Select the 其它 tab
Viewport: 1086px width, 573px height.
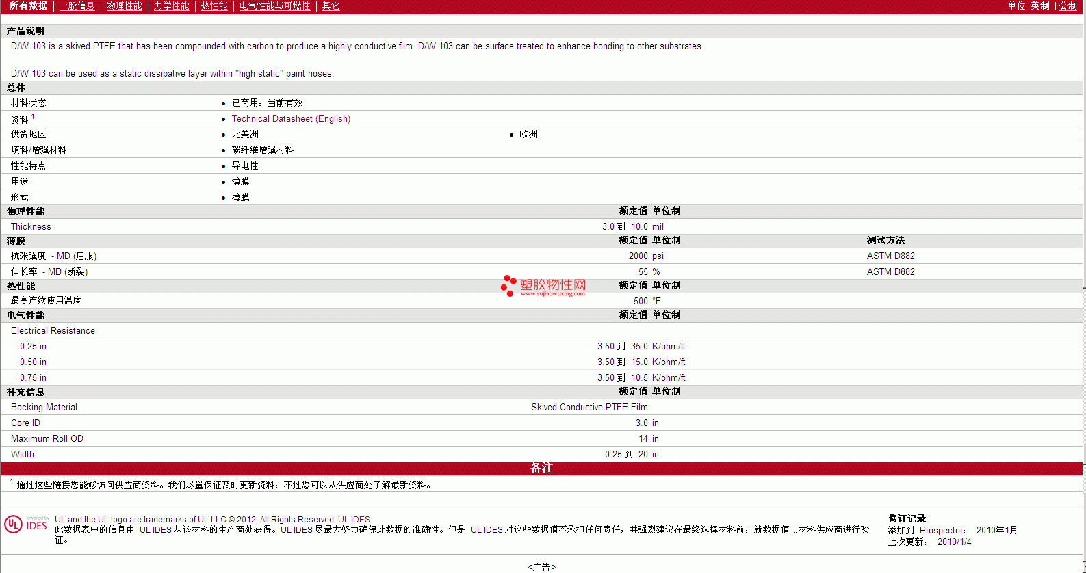pos(331,6)
